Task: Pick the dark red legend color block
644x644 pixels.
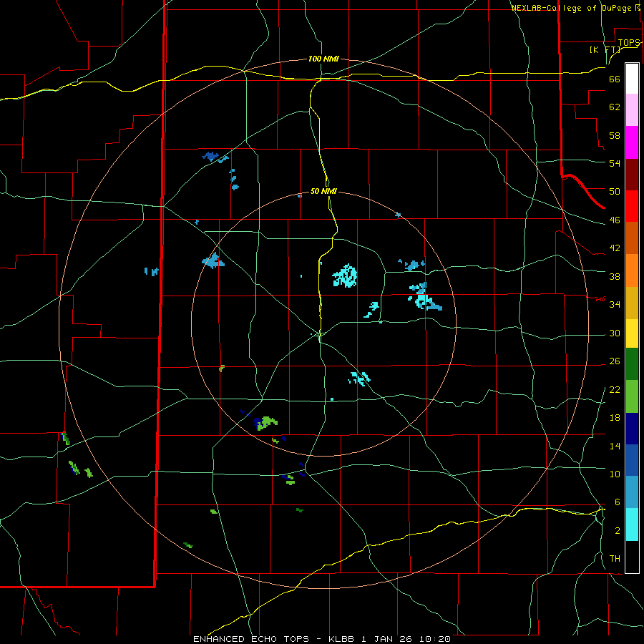Action: coord(632,175)
